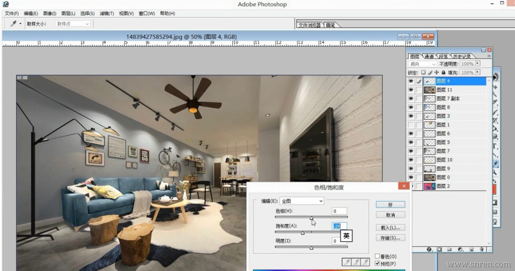Viewport: 515px width, 271px height.
Task: Click the 饱和度 value field showing -24
Action: [339, 226]
